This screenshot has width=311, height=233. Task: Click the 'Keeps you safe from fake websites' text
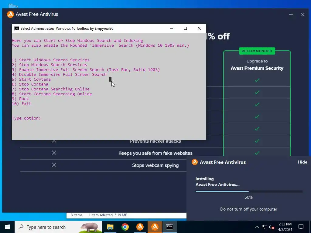tap(155, 153)
